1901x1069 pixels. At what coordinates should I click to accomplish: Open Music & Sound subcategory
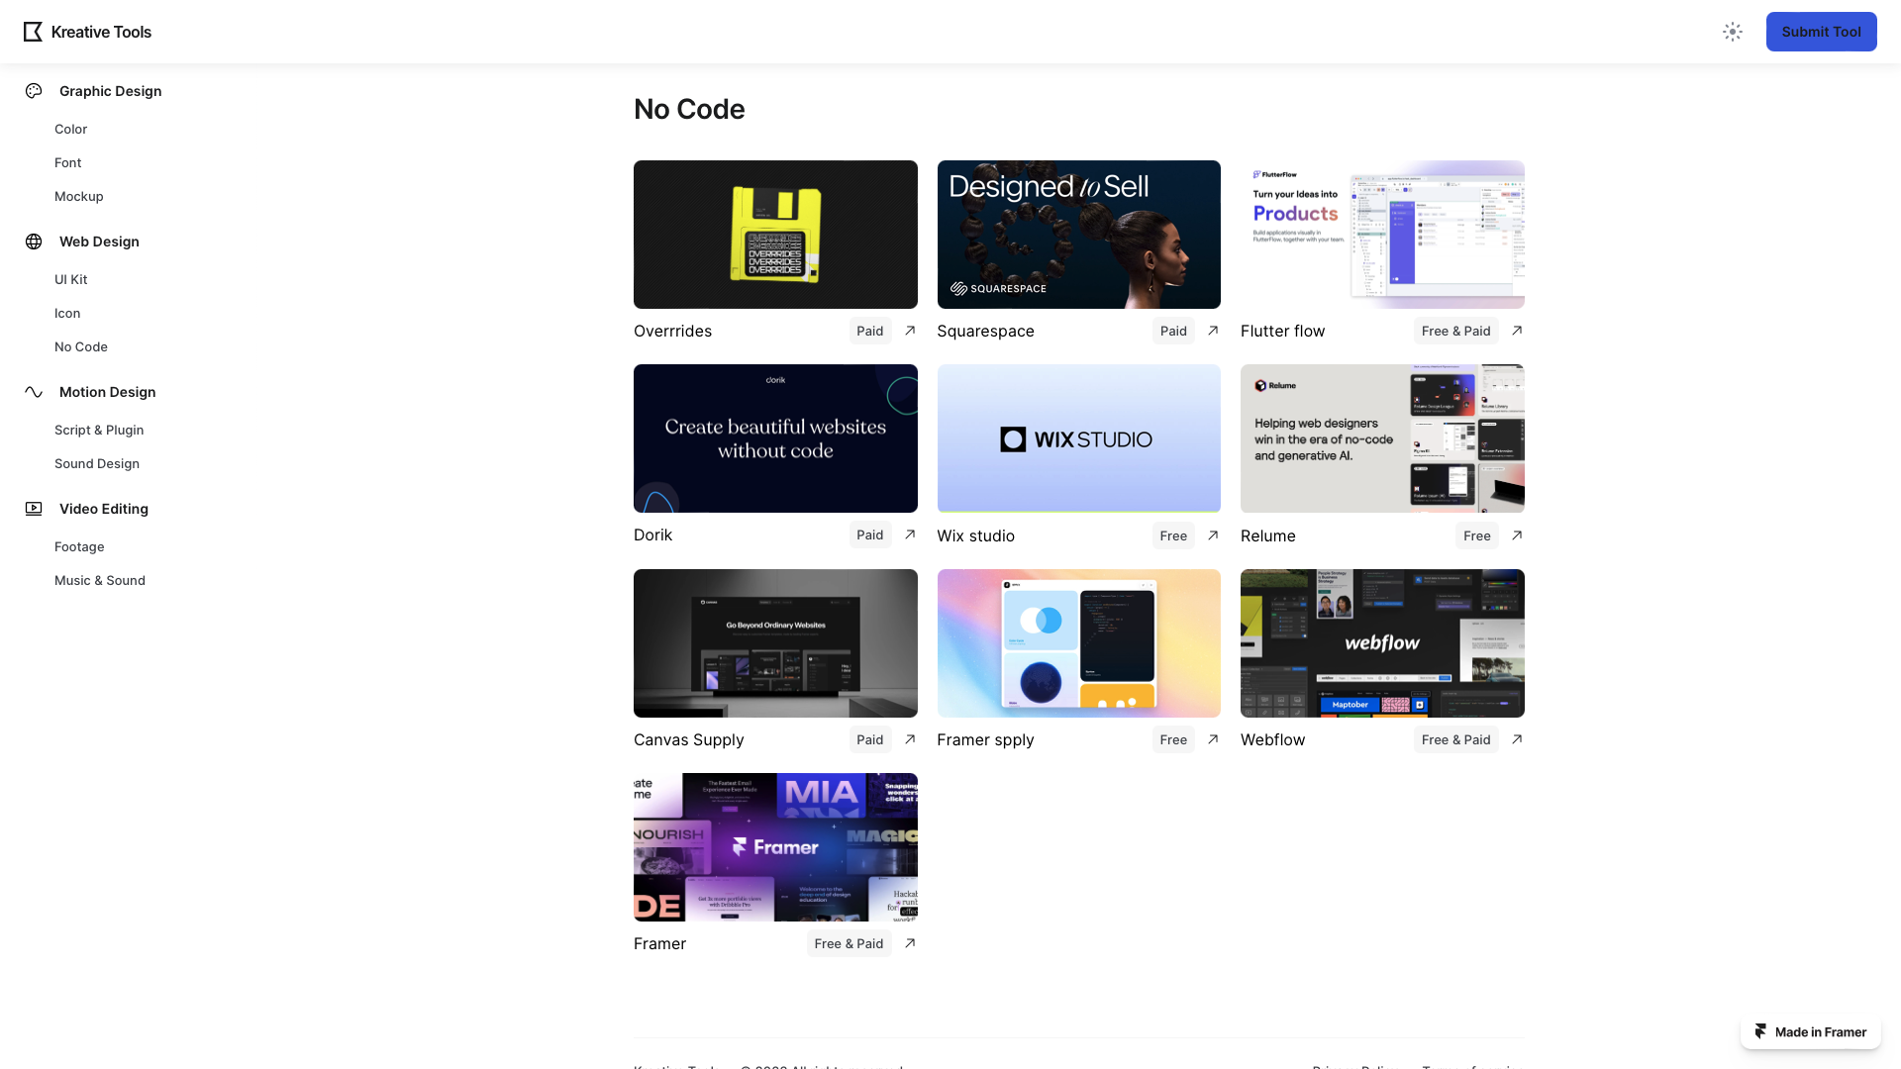[x=100, y=580]
